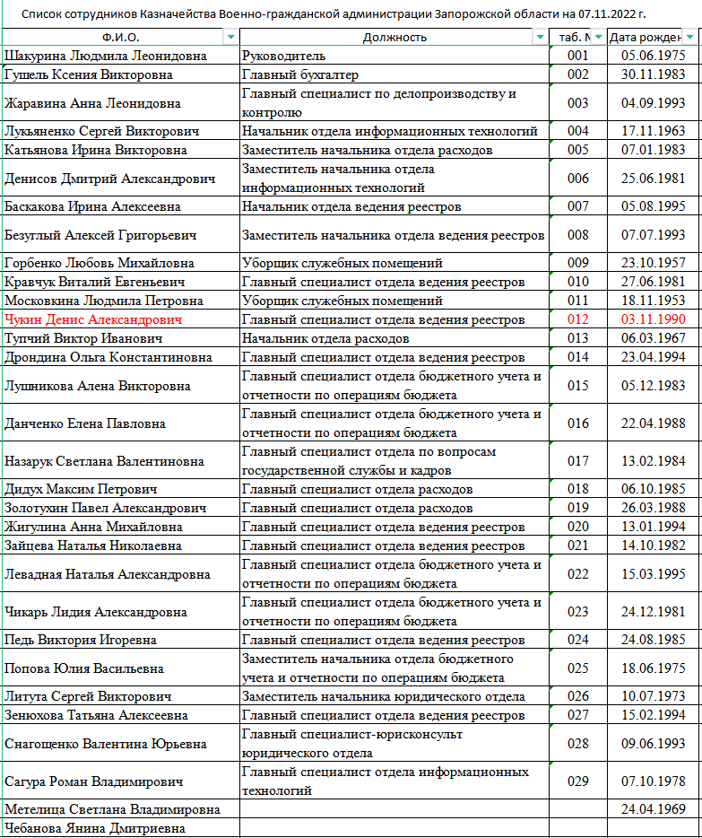Select tab number 029 cell
The image size is (702, 838).
(578, 781)
